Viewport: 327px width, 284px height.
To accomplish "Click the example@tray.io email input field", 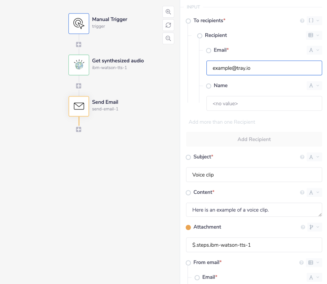I will pos(264,68).
